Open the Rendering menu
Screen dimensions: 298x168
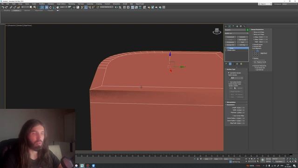tap(72, 4)
